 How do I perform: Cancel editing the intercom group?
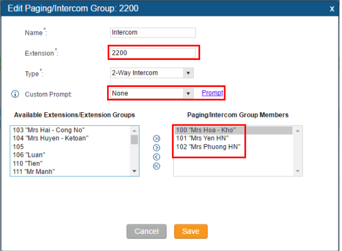click(147, 231)
